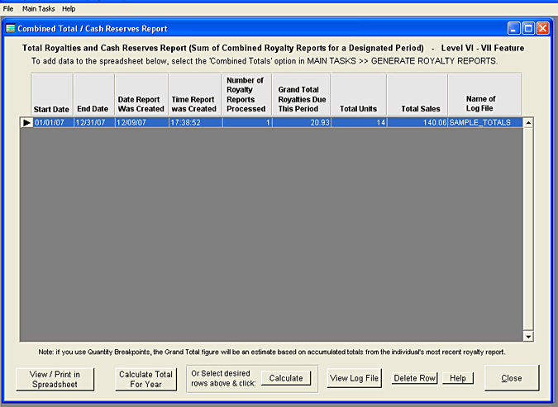Maximize the Combined Total report window

(528, 28)
